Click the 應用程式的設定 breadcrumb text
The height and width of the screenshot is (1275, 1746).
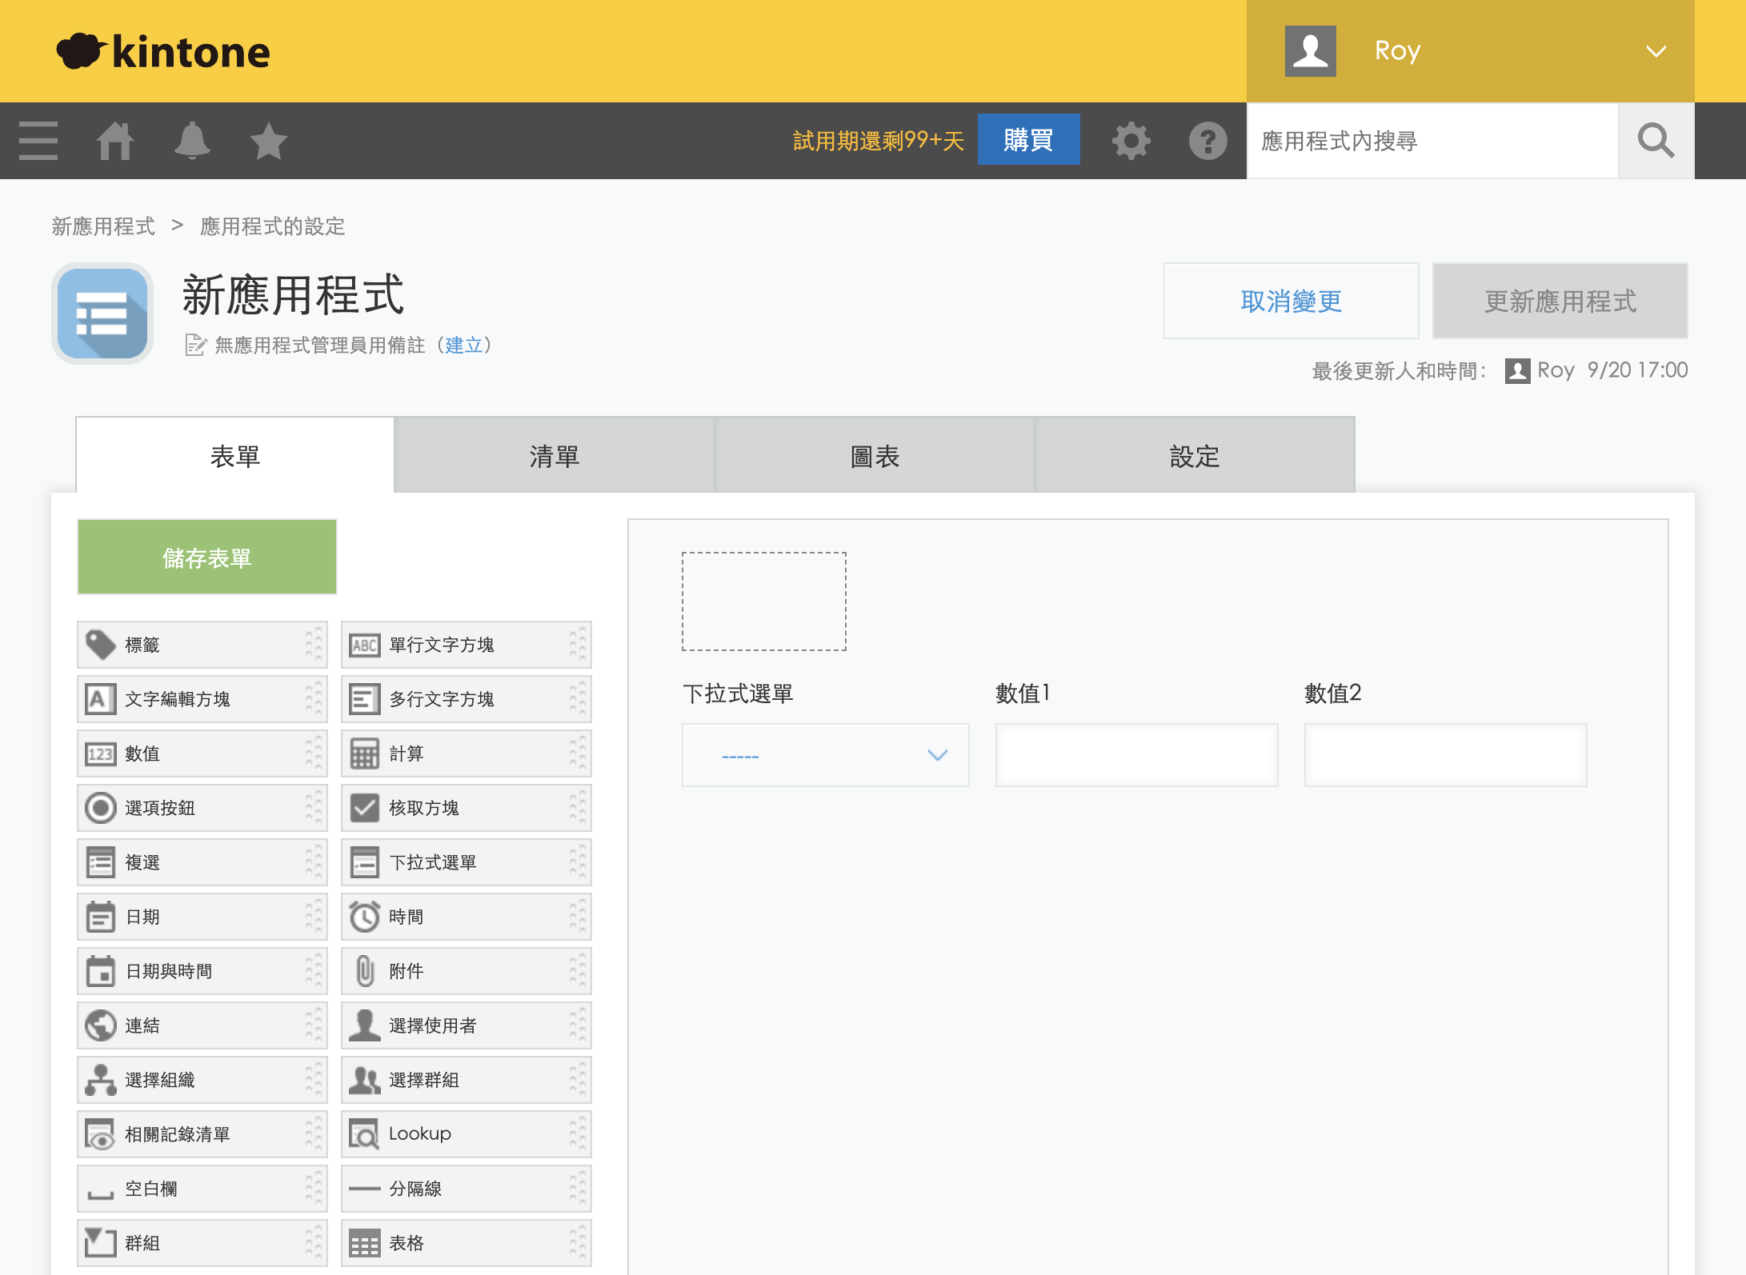(x=272, y=226)
